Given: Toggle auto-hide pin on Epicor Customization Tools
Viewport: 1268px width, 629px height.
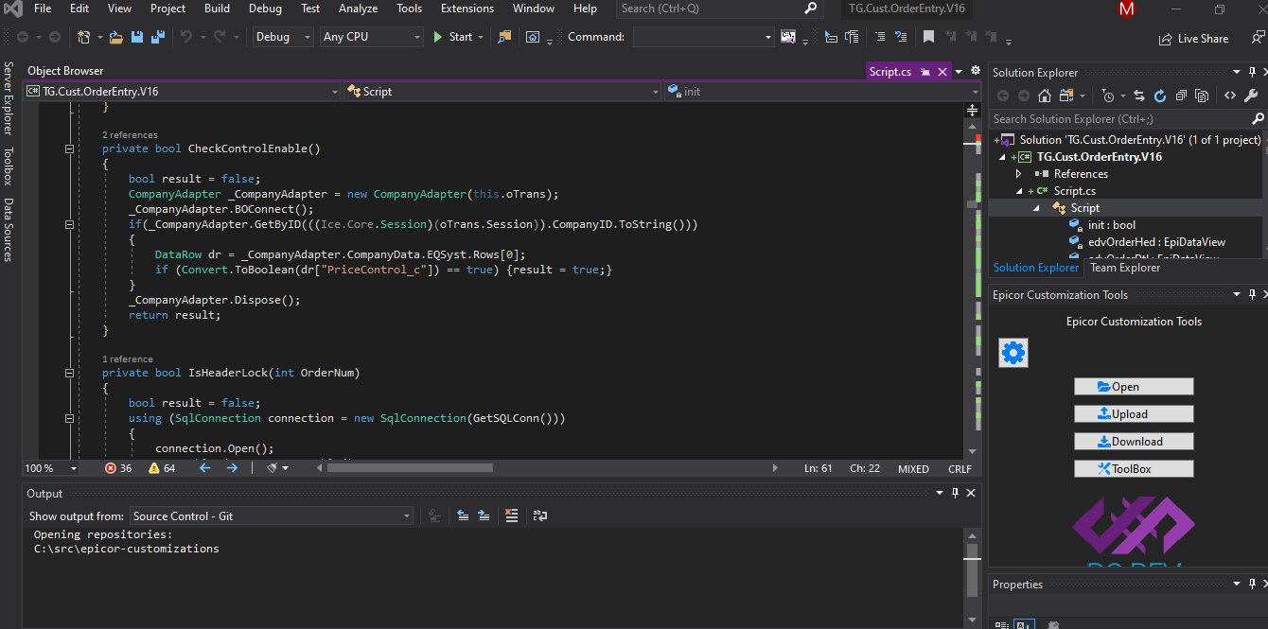Looking at the screenshot, I should click(1251, 295).
